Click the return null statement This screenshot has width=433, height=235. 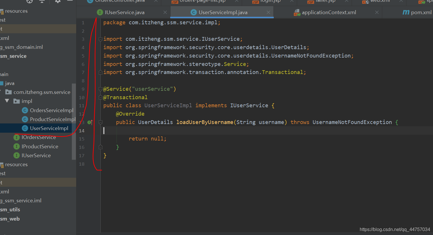[147, 139]
